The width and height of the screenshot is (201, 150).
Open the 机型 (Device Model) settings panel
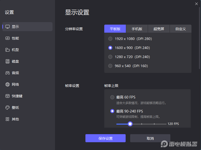pos(15,50)
